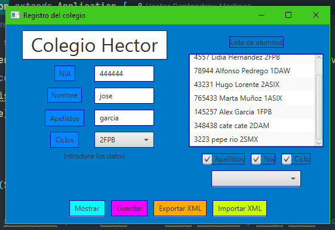
Task: Close the Registro del colegio window
Action: (316, 15)
